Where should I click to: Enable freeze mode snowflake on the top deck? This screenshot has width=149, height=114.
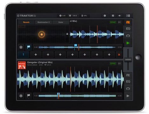click(21, 47)
